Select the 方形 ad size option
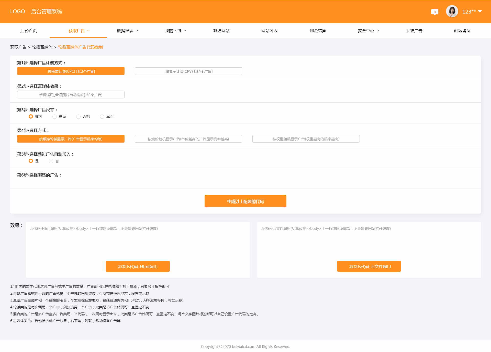 (78, 117)
